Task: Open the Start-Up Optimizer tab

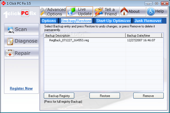Action: (113, 21)
